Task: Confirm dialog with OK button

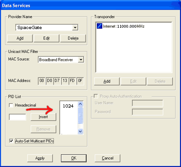Action: point(74,158)
